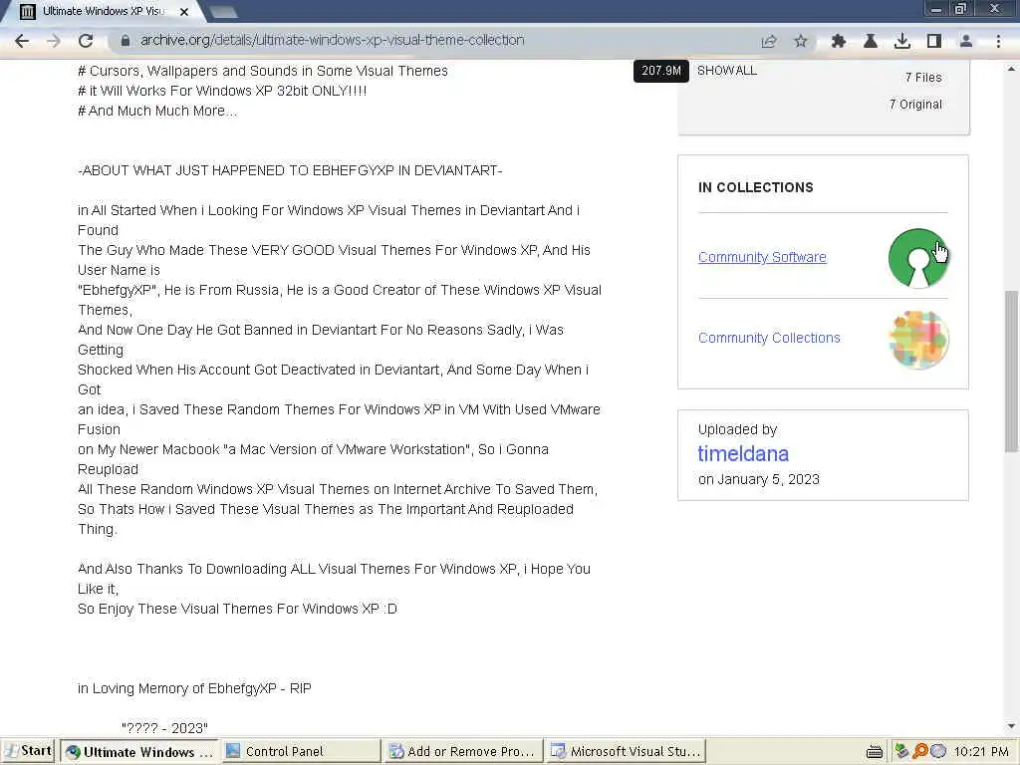This screenshot has width=1020, height=765.
Task: Switch to Microsoft Visual Studio taskbar item
Action: (625, 751)
